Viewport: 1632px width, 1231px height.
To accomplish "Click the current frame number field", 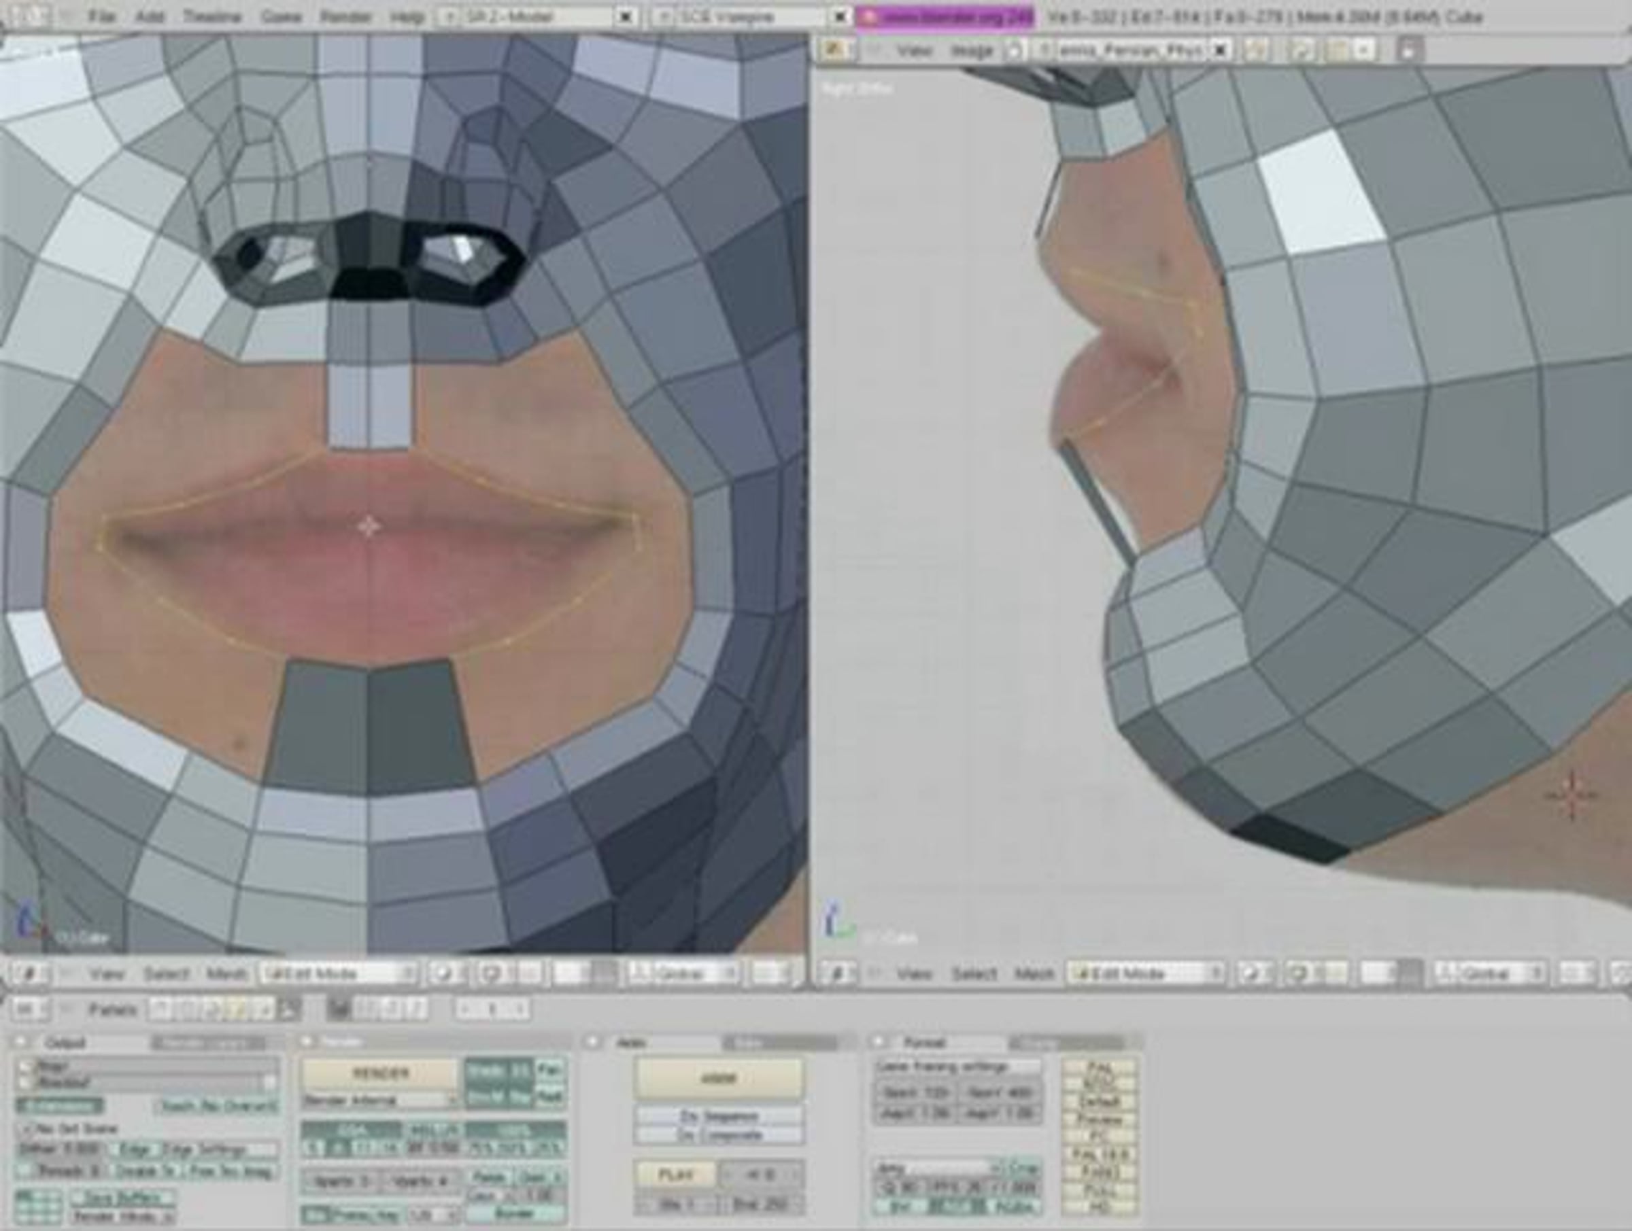I will coord(492,1009).
